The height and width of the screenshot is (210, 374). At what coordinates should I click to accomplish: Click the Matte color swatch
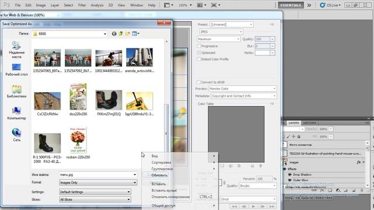click(x=262, y=53)
